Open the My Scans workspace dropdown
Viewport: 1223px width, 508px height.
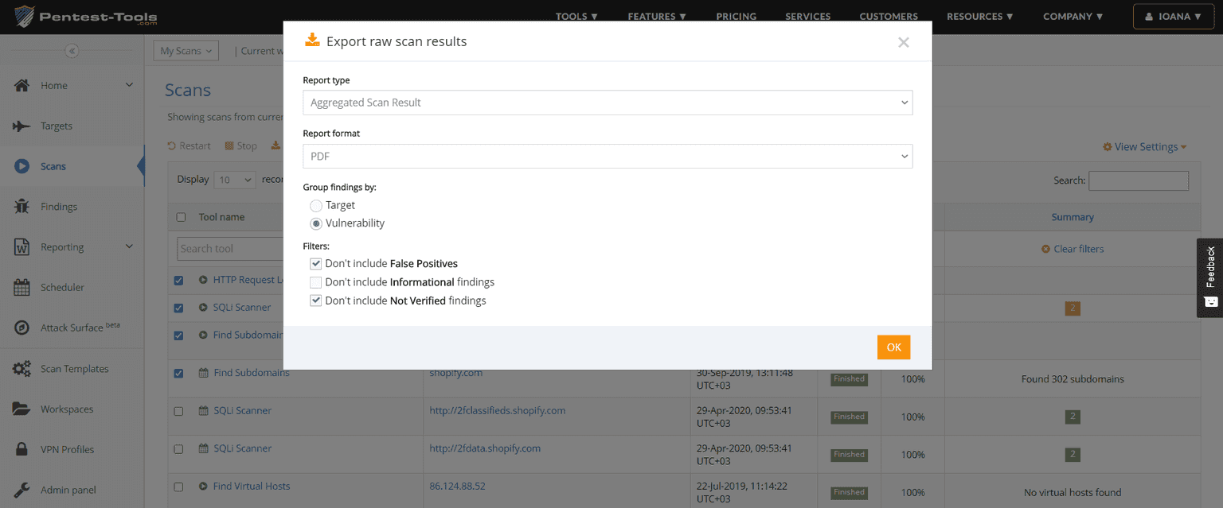point(186,49)
